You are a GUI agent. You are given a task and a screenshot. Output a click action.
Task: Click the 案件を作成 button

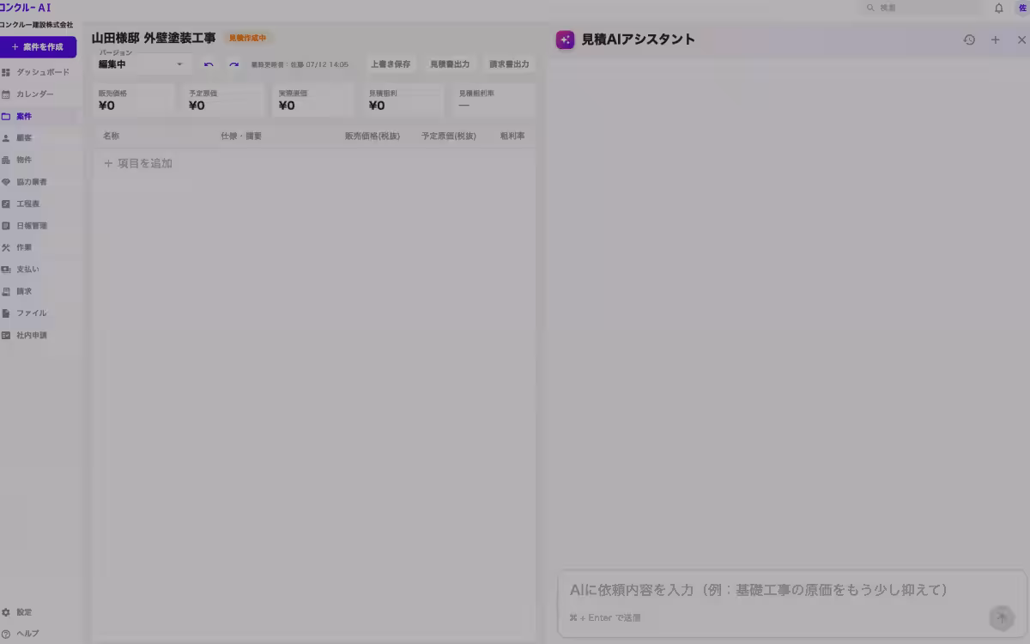(x=38, y=47)
